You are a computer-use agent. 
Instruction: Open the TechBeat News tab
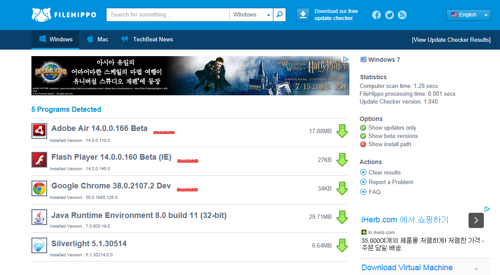147,40
